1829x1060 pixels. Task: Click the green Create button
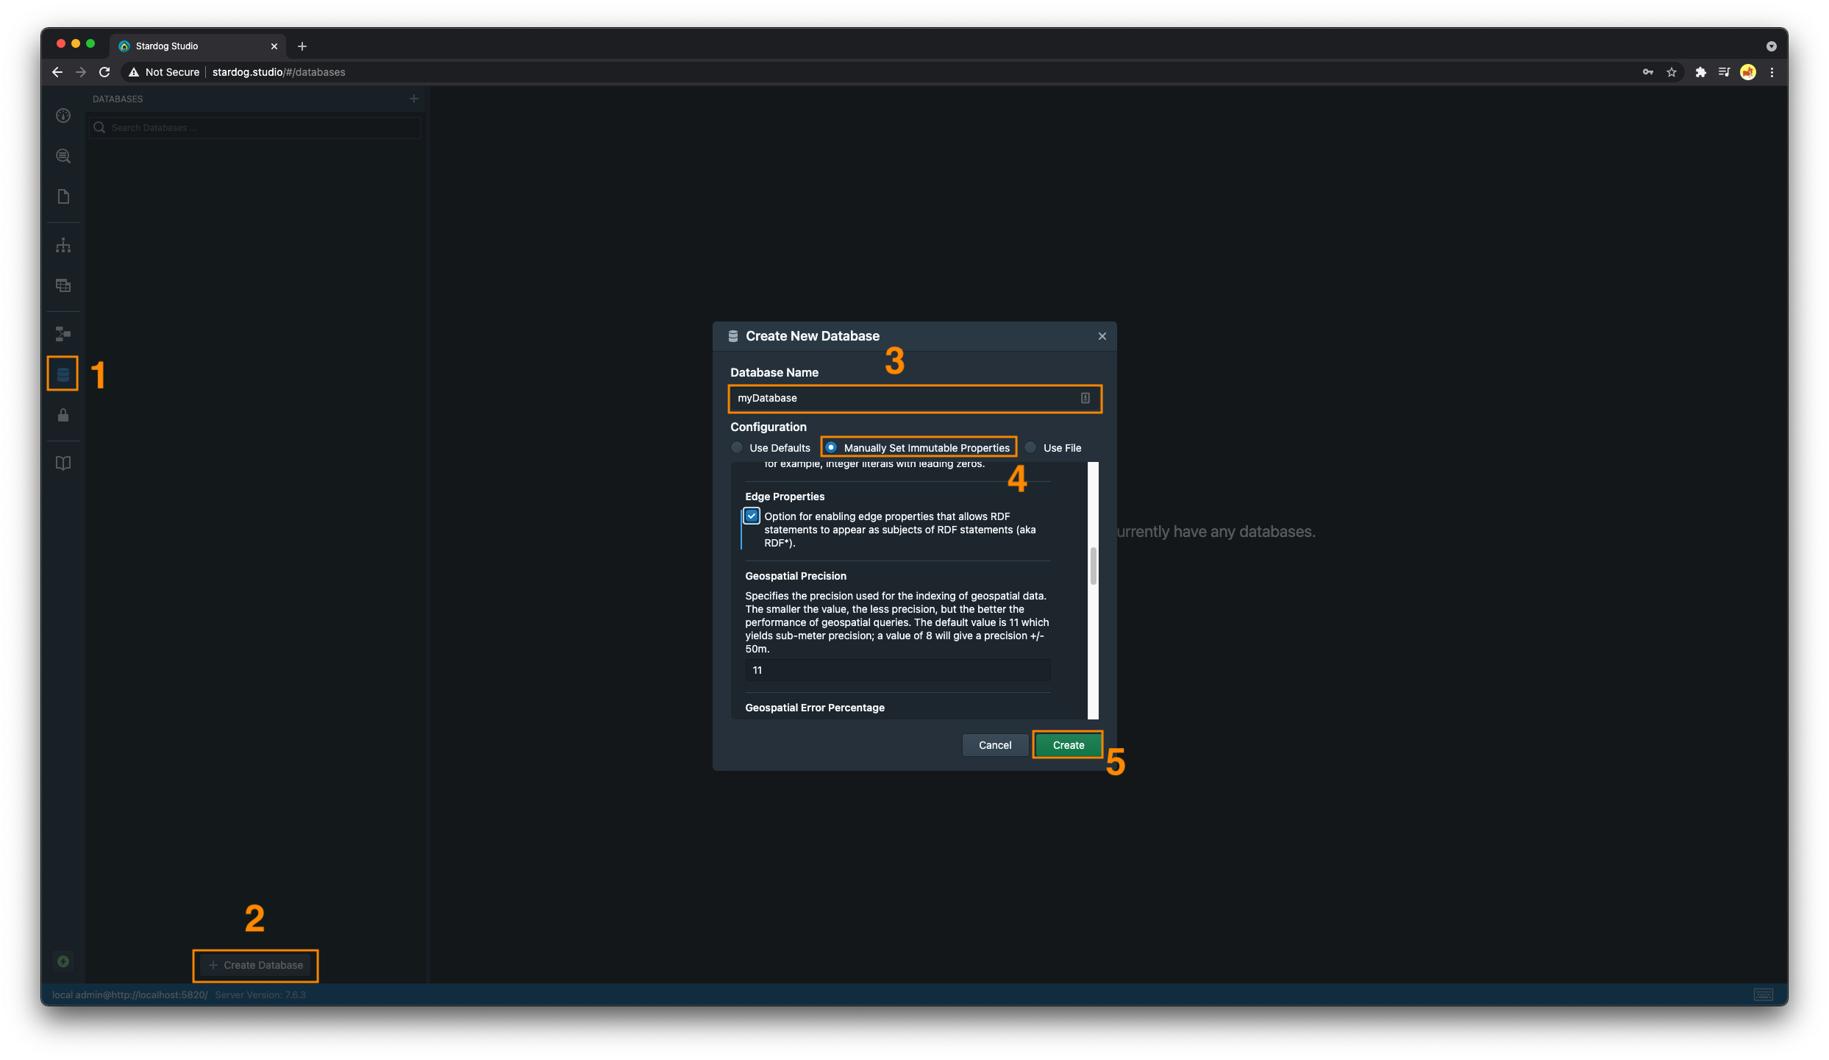[x=1068, y=745]
